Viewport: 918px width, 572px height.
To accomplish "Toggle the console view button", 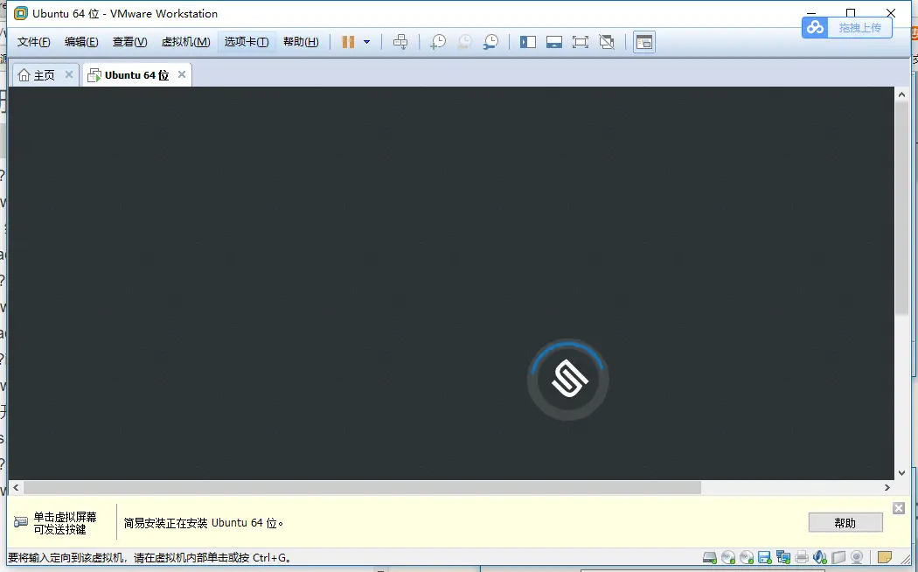I will [644, 42].
